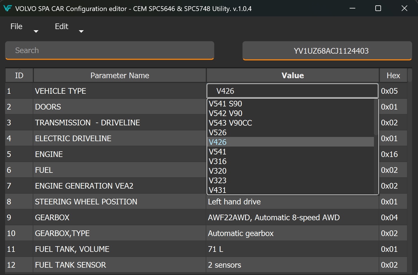Click the dropdown list scrollbar thumb

pos(376,117)
